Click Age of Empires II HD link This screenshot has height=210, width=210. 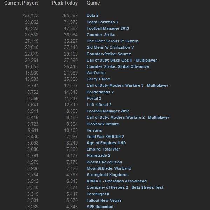(x=106, y=143)
